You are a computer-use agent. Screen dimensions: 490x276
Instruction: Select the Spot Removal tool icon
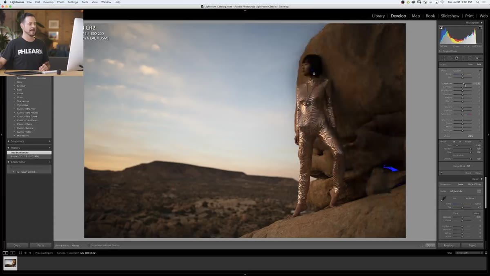coord(450,58)
